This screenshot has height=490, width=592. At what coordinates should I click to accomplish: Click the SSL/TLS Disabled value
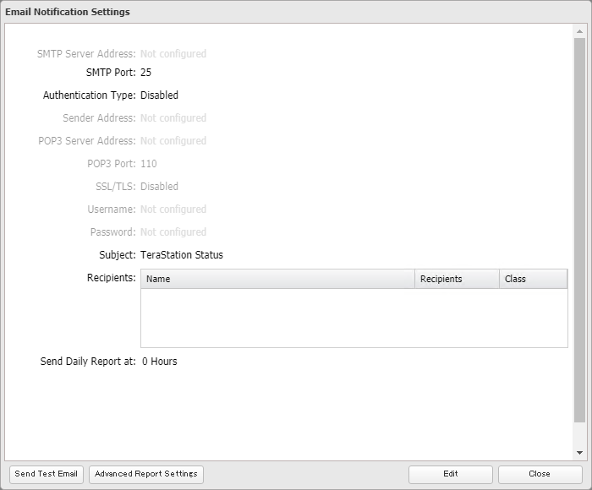tap(159, 187)
